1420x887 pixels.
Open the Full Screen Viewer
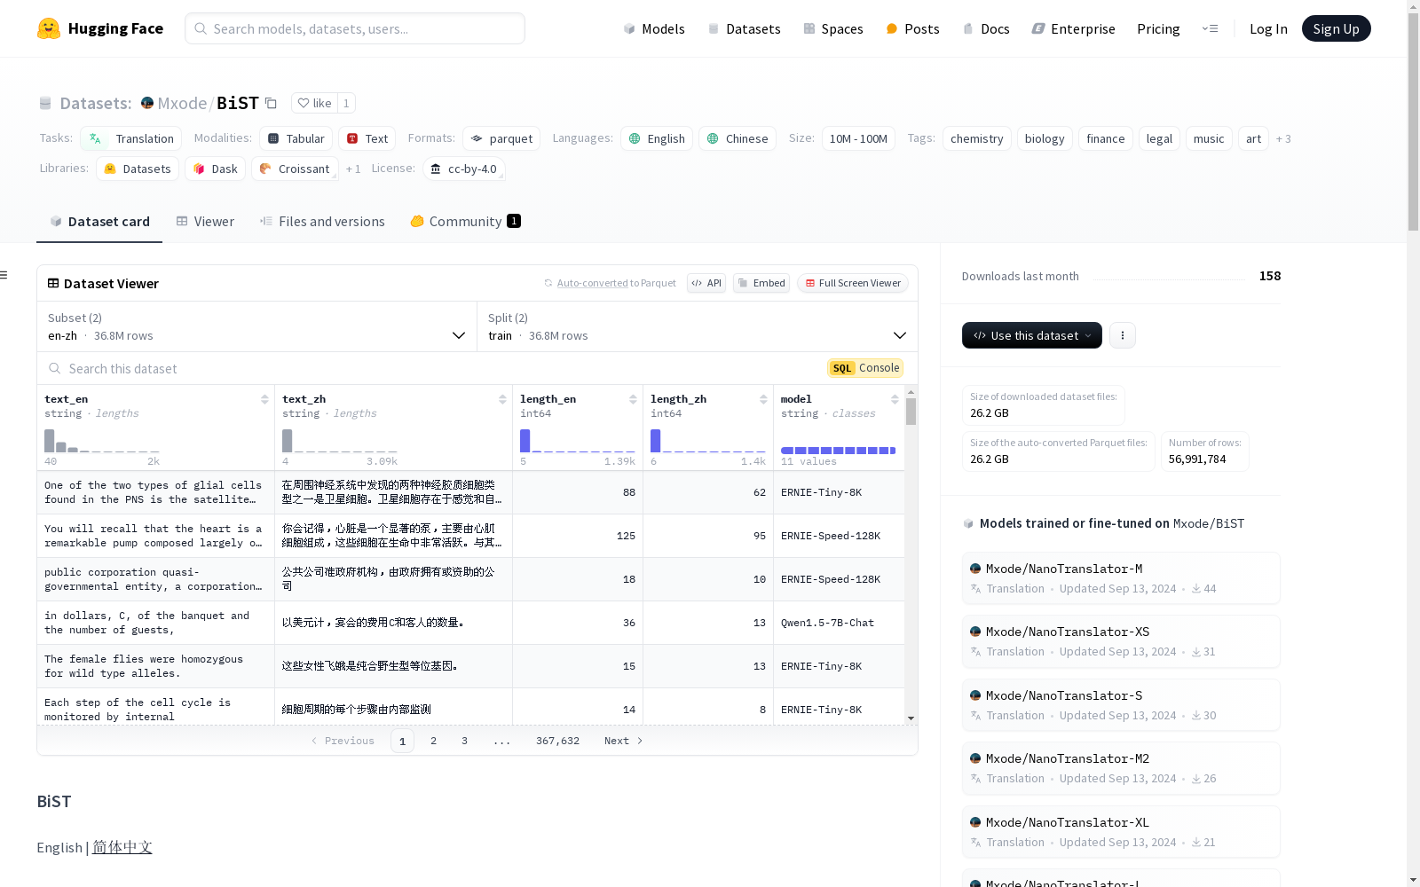pyautogui.click(x=852, y=283)
